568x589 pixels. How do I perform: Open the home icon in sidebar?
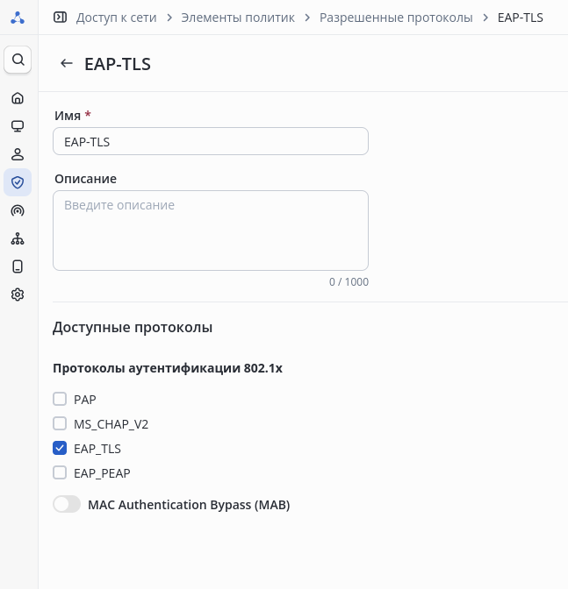(18, 98)
